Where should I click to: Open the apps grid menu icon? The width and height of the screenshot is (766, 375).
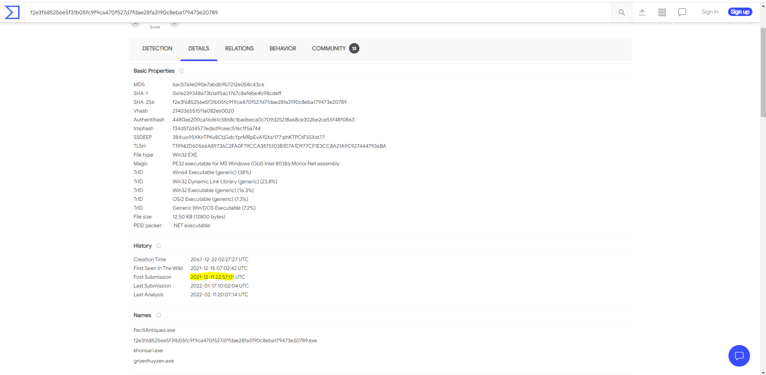click(x=662, y=12)
